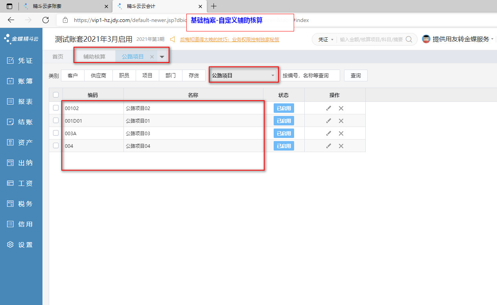
Task: Click the edit pencil for 公路项目02
Action: click(x=329, y=108)
